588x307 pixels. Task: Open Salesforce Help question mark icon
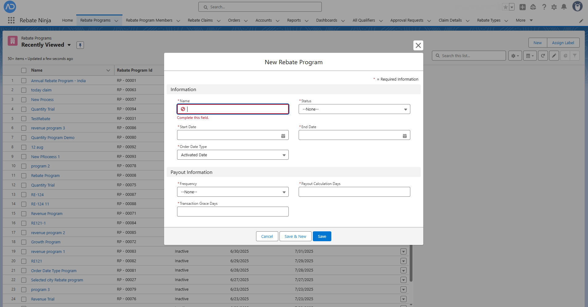tap(544, 7)
